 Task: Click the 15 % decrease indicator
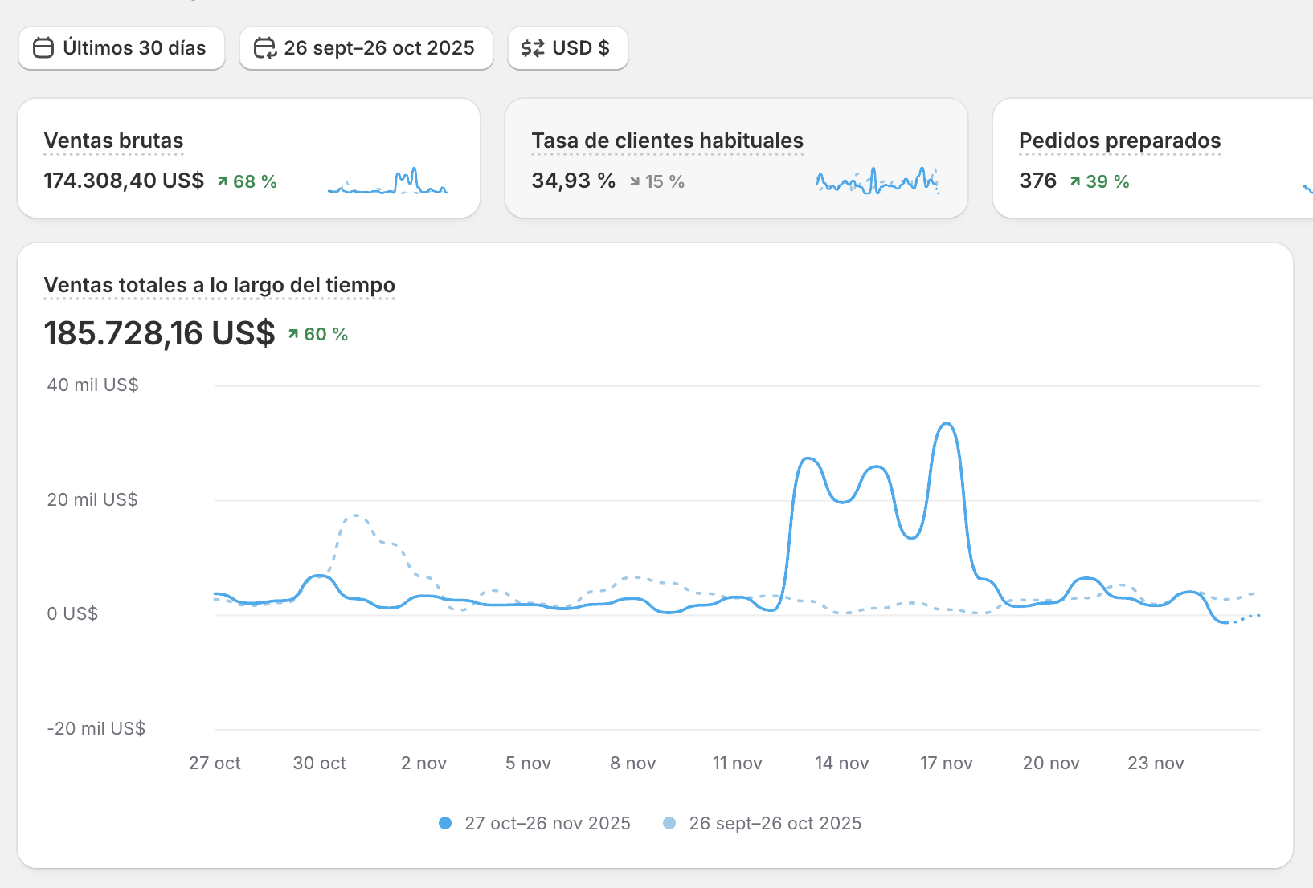(x=657, y=181)
